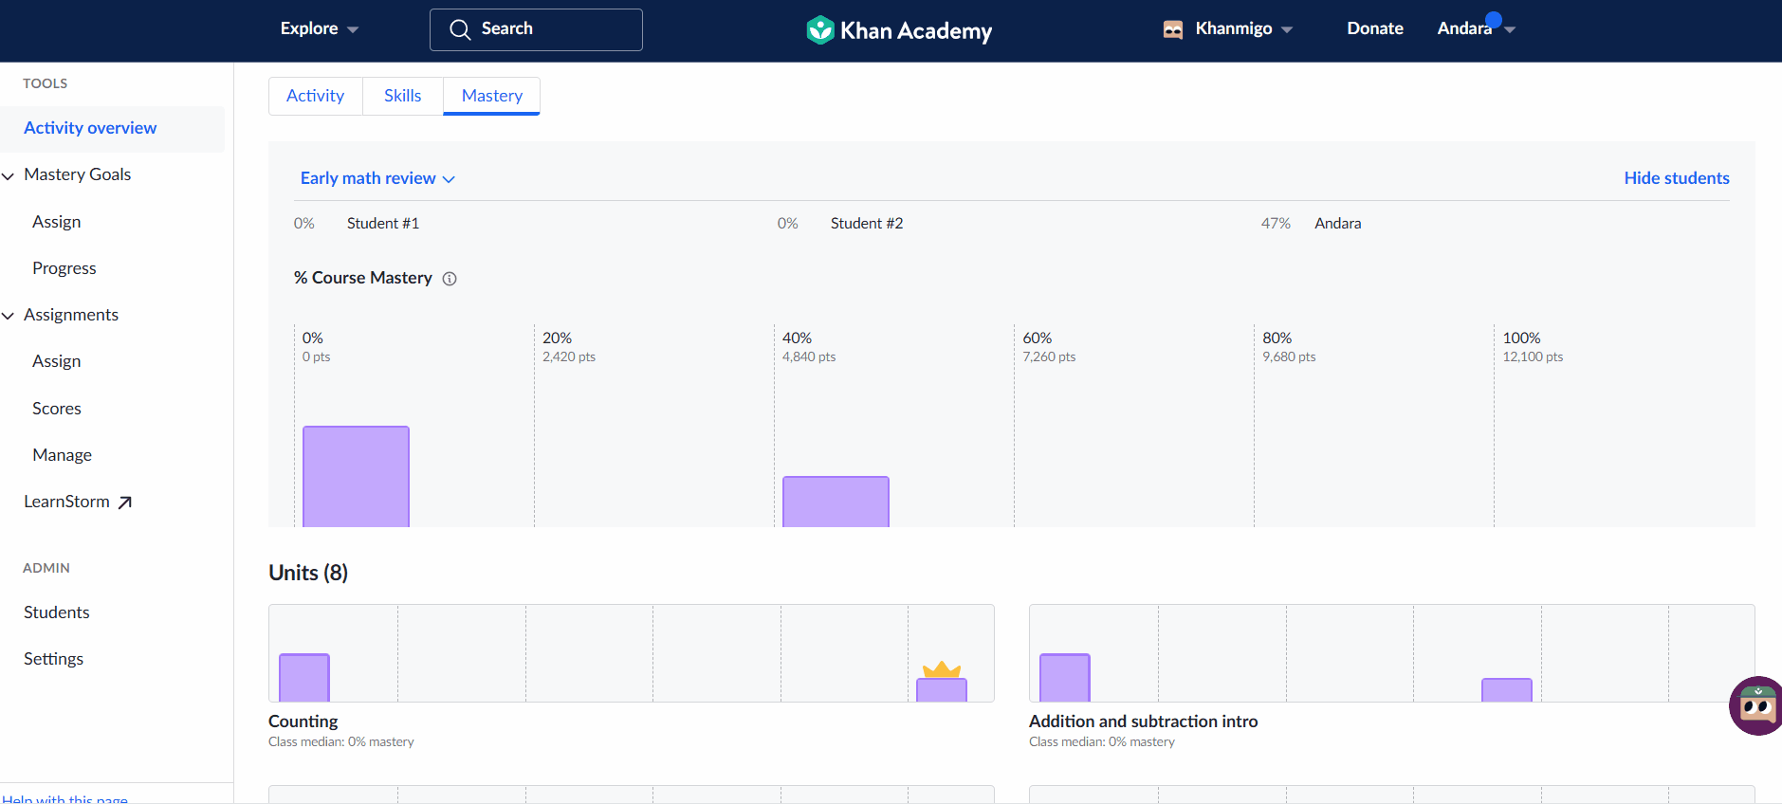
Task: Open the Students admin page
Action: tap(57, 612)
